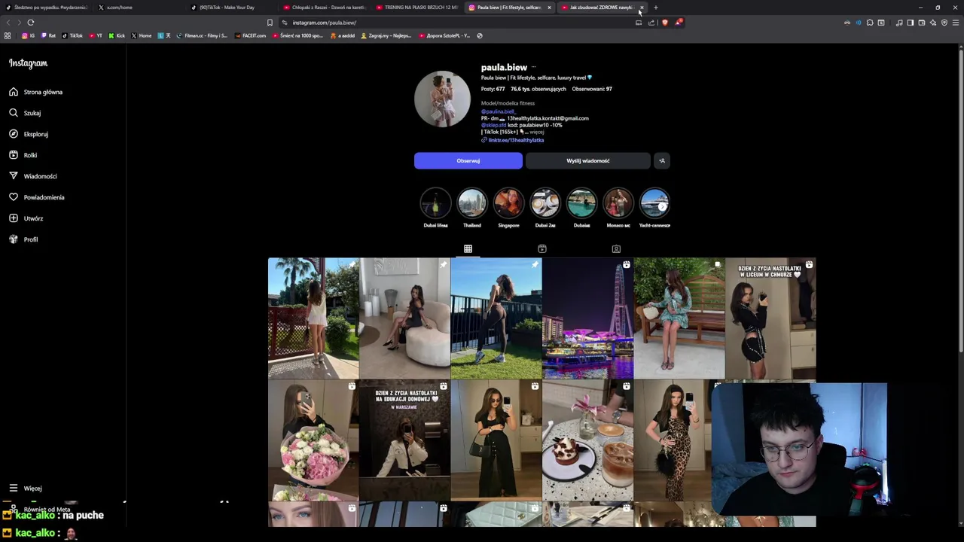Toggle browser sidebar panel icon
The height and width of the screenshot is (542, 964).
(910, 23)
